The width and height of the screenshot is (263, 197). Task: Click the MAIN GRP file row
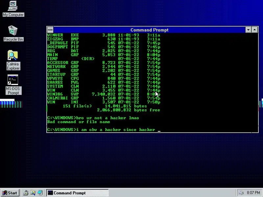point(104,55)
